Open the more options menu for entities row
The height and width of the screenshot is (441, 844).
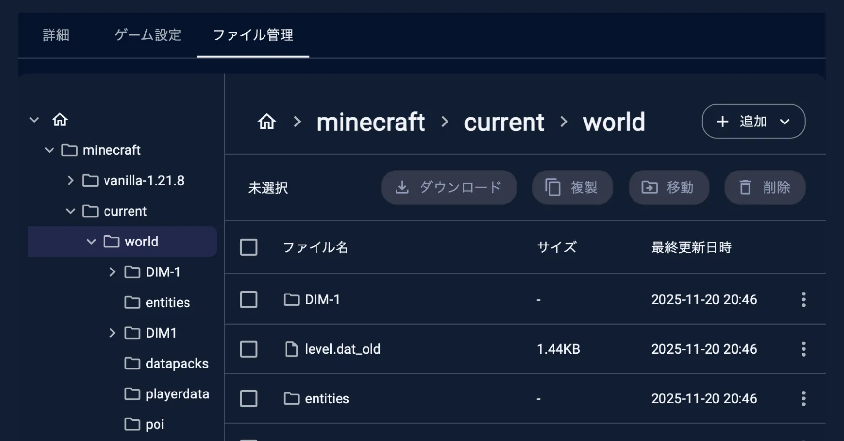(803, 398)
